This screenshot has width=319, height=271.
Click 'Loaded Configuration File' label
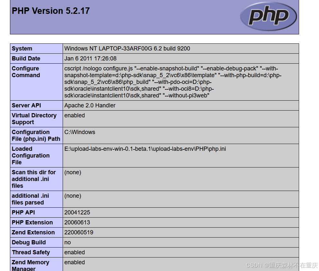tap(31, 156)
